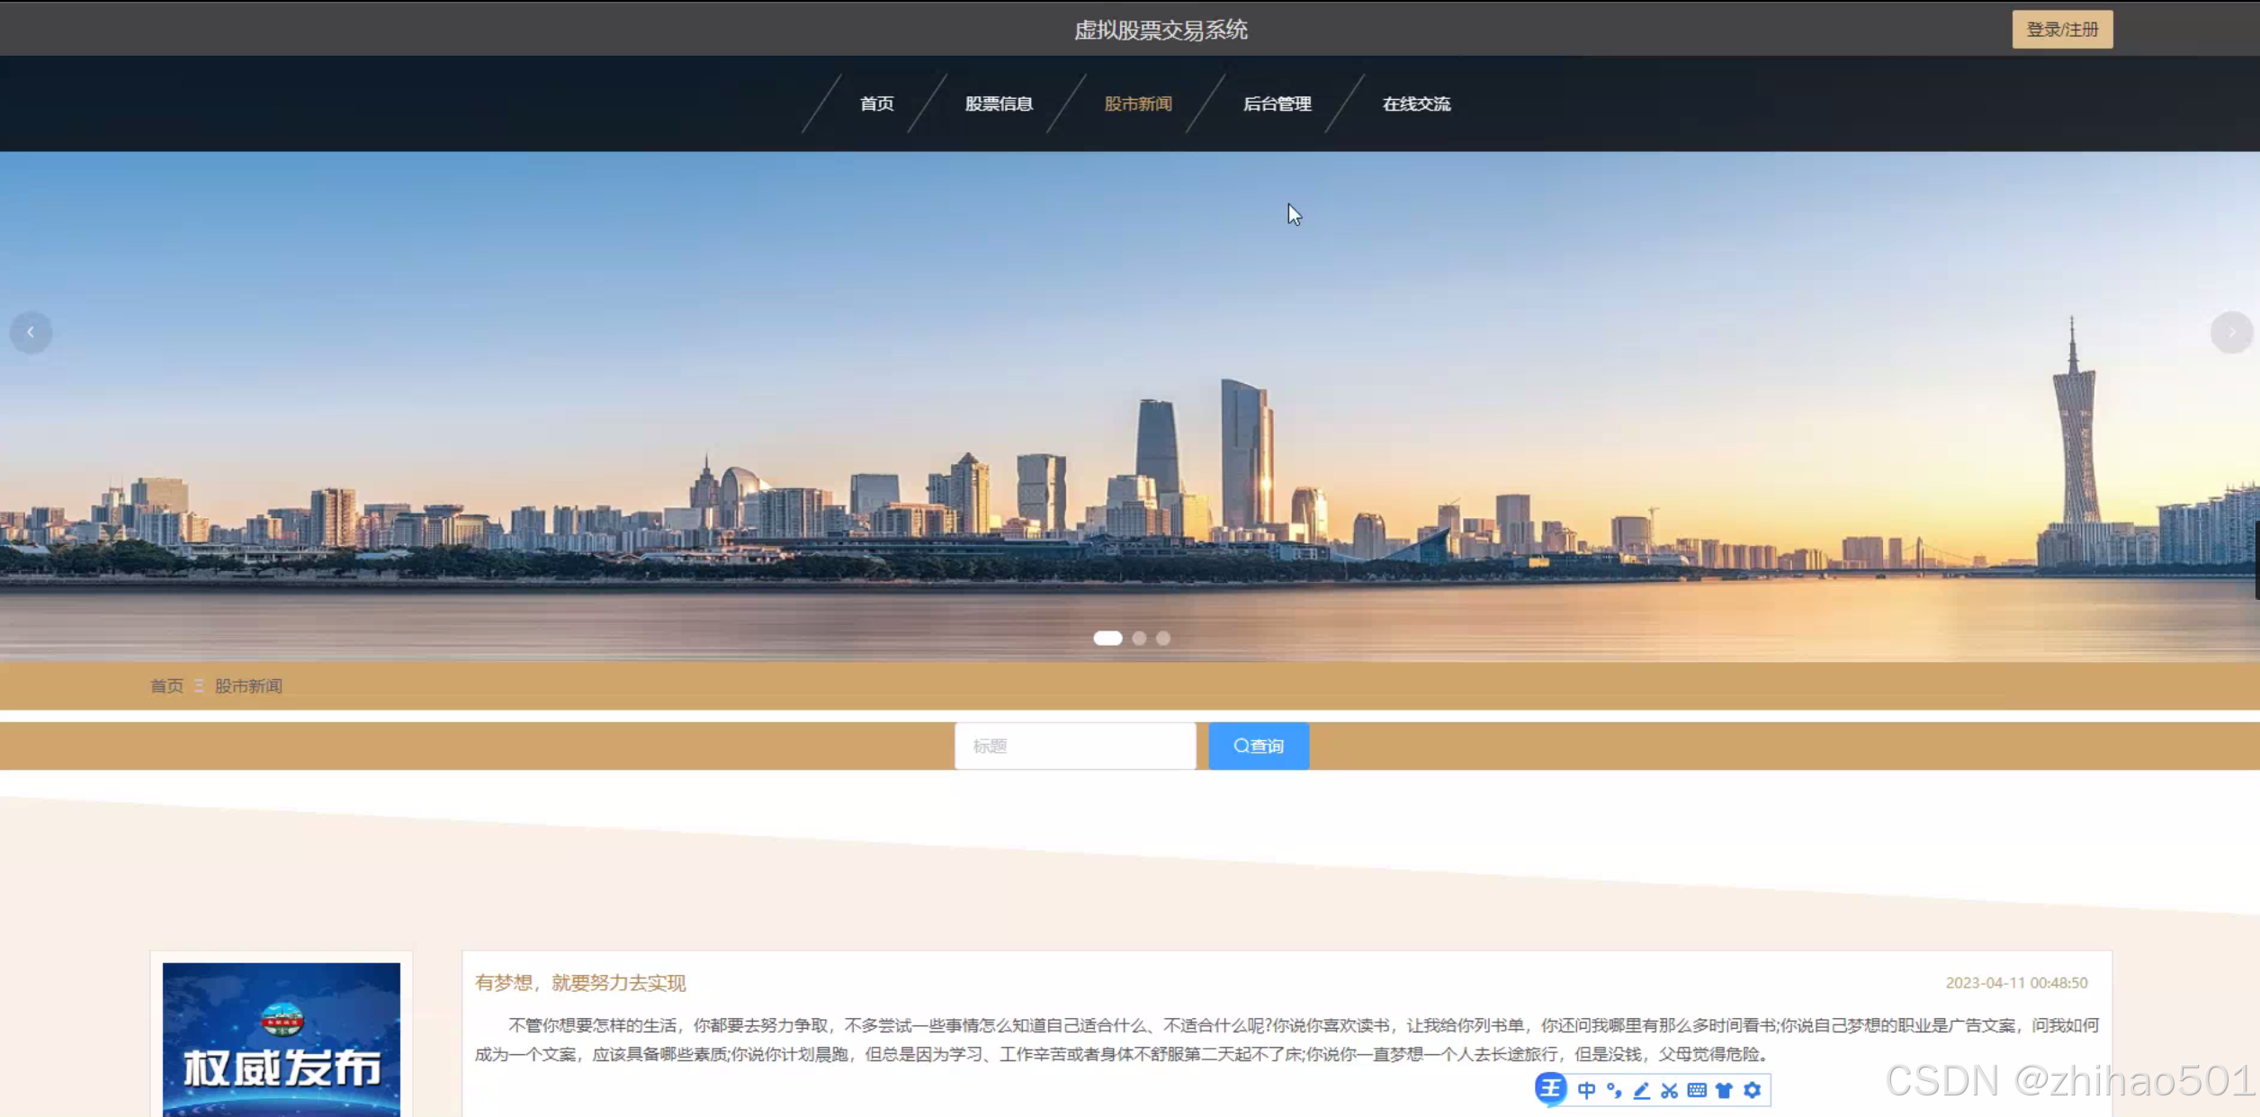This screenshot has width=2260, height=1117.
Task: Open the IME handwriting pen tool
Action: tap(1642, 1090)
